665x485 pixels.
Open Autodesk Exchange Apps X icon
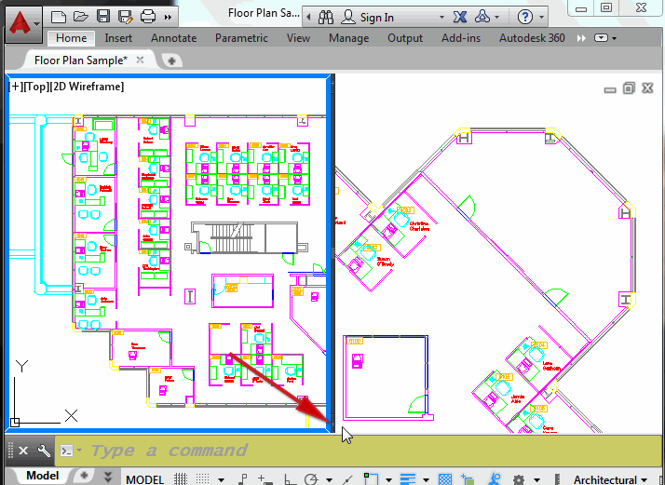click(459, 17)
